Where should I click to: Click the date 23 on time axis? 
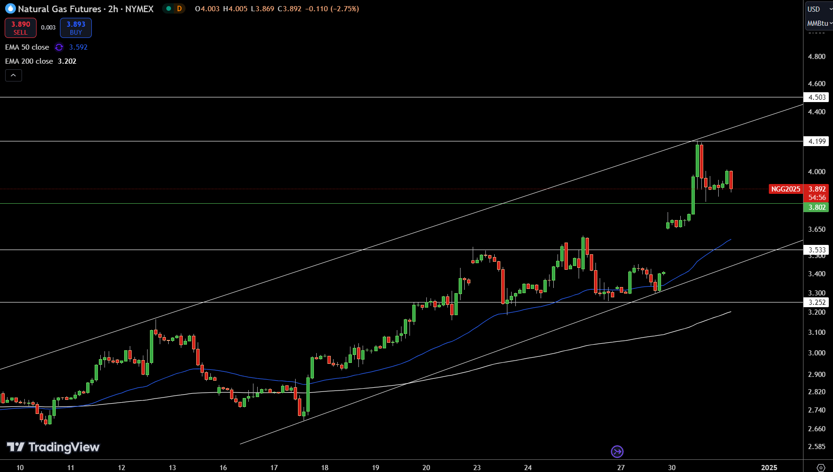point(477,467)
